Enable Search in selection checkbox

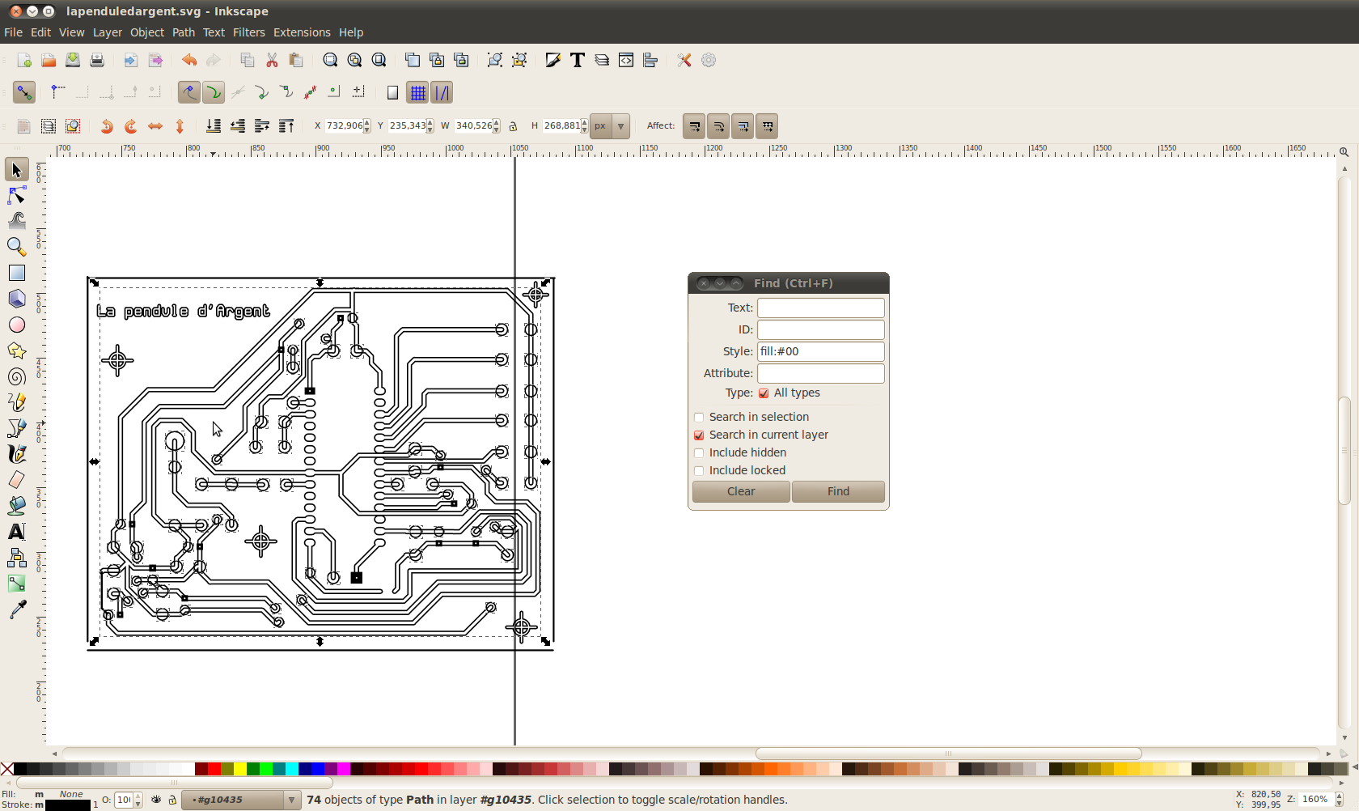tap(699, 418)
